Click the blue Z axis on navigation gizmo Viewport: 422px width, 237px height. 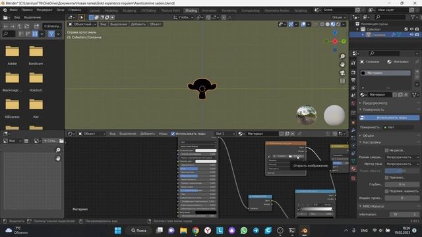[x=335, y=33]
